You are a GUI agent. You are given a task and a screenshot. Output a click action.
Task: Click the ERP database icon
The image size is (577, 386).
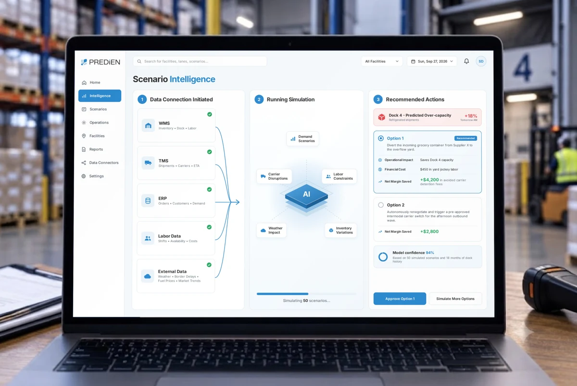pos(148,200)
